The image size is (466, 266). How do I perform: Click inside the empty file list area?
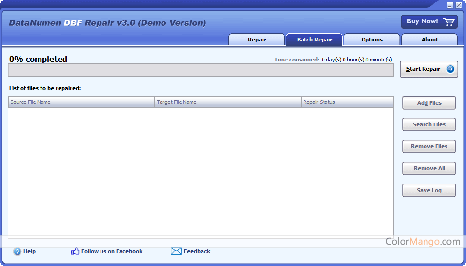tap(201, 171)
